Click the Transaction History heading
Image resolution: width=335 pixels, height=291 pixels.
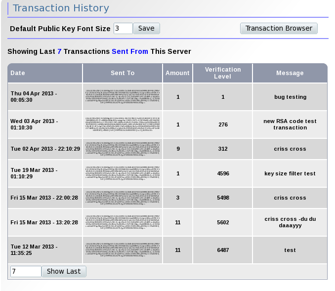[61, 8]
